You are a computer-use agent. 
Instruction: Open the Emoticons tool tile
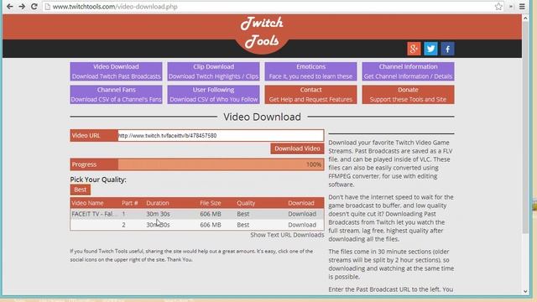tap(310, 71)
